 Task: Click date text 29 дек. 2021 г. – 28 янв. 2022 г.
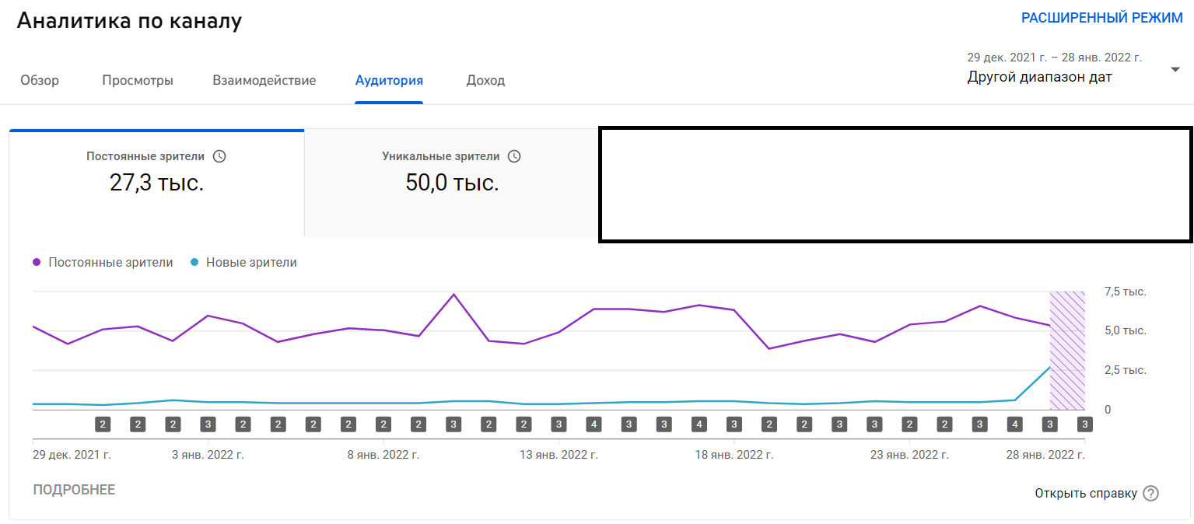pos(1054,58)
